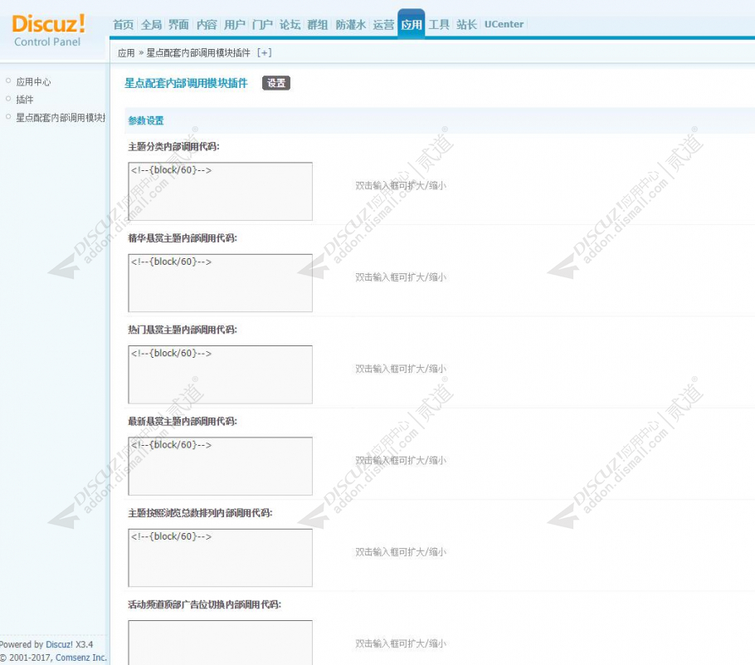Image resolution: width=755 pixels, height=665 pixels.
Task: Click the 星点配套内部调用模块插件 page heading
Action: 186,83
